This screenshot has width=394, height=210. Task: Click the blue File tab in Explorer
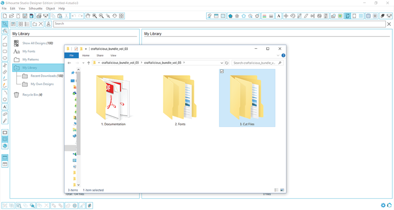[72, 56]
